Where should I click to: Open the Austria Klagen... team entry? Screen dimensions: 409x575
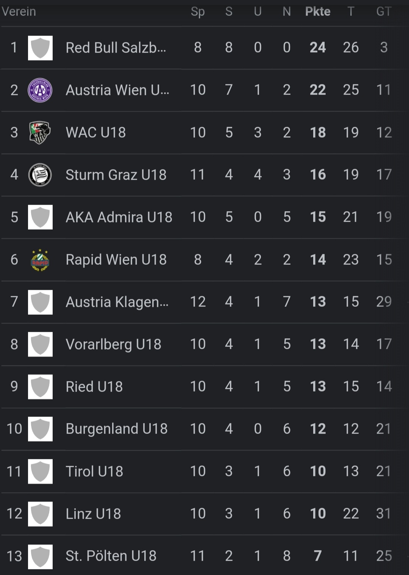117,302
